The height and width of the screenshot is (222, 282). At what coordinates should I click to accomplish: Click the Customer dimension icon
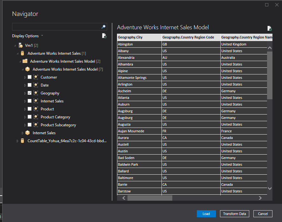(36, 77)
